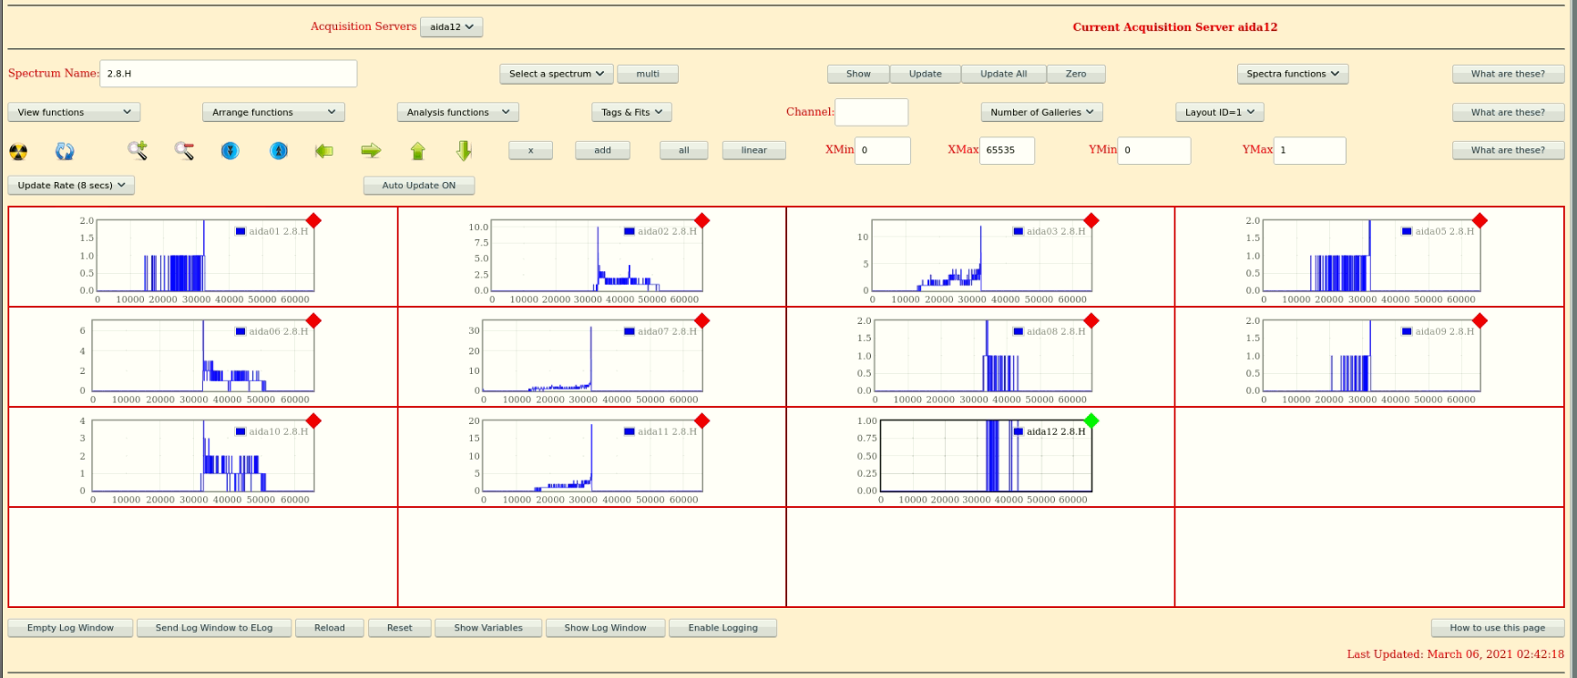Toggle the Auto Update ON button
Screen dimensions: 1577x678
point(418,186)
